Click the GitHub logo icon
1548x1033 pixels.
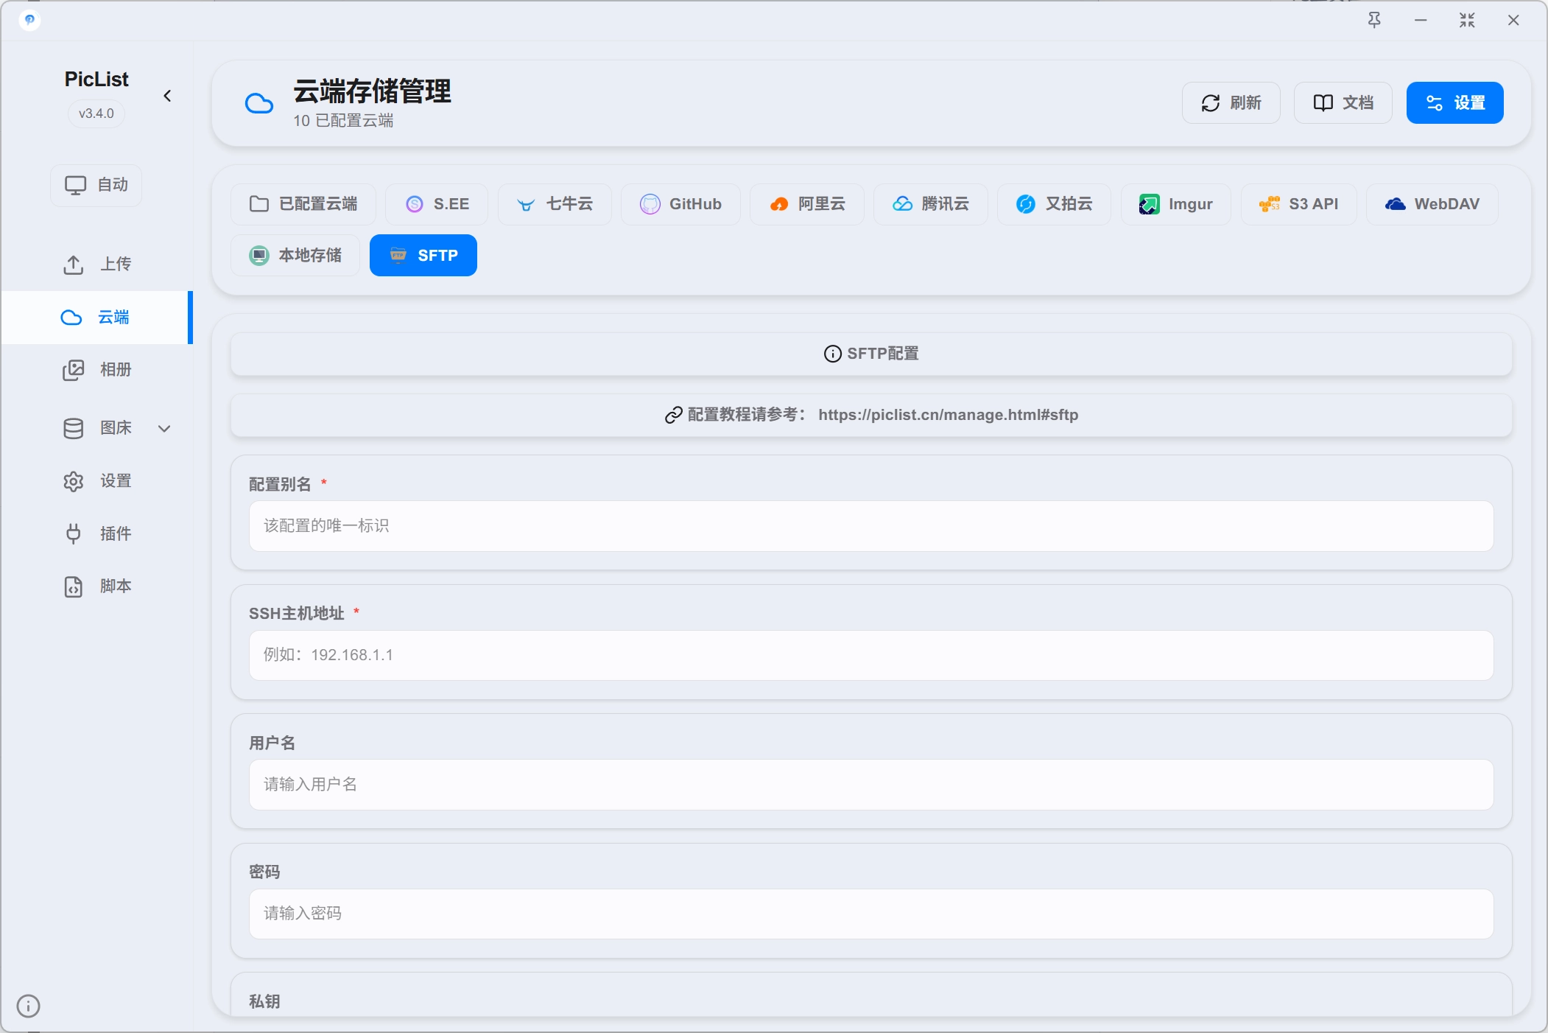[x=650, y=204]
